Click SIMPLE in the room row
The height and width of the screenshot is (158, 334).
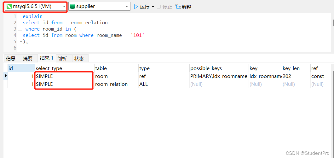pyautogui.click(x=65, y=76)
